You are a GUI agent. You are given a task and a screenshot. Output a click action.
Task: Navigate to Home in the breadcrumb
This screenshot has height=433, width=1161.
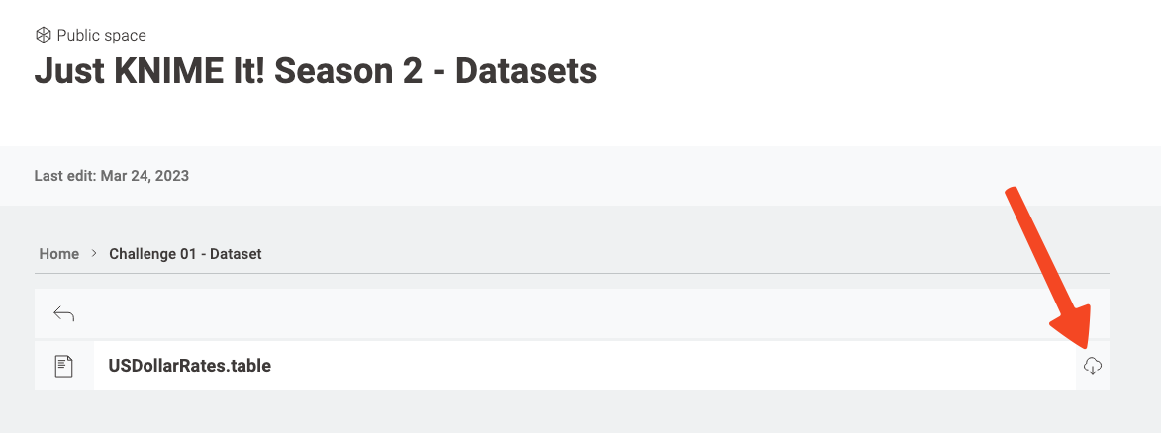[x=59, y=254]
